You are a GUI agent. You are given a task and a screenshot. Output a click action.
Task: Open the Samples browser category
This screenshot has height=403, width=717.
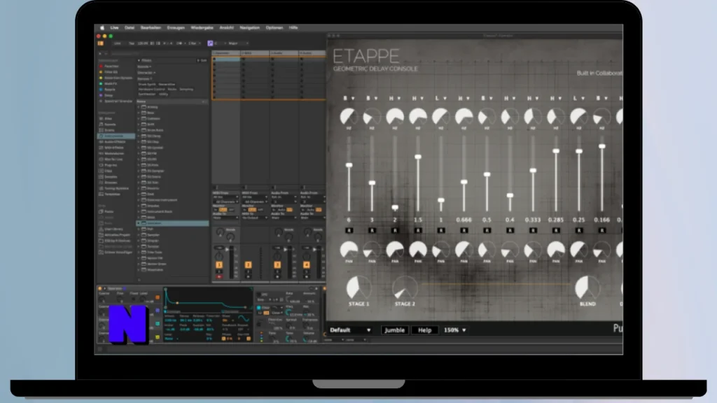(111, 177)
